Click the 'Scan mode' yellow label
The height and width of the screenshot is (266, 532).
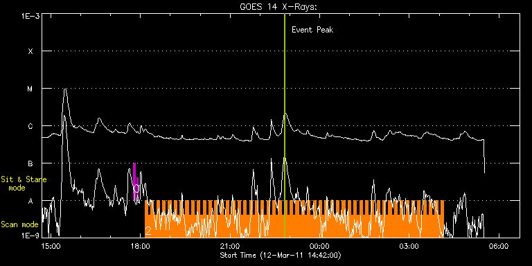click(19, 224)
